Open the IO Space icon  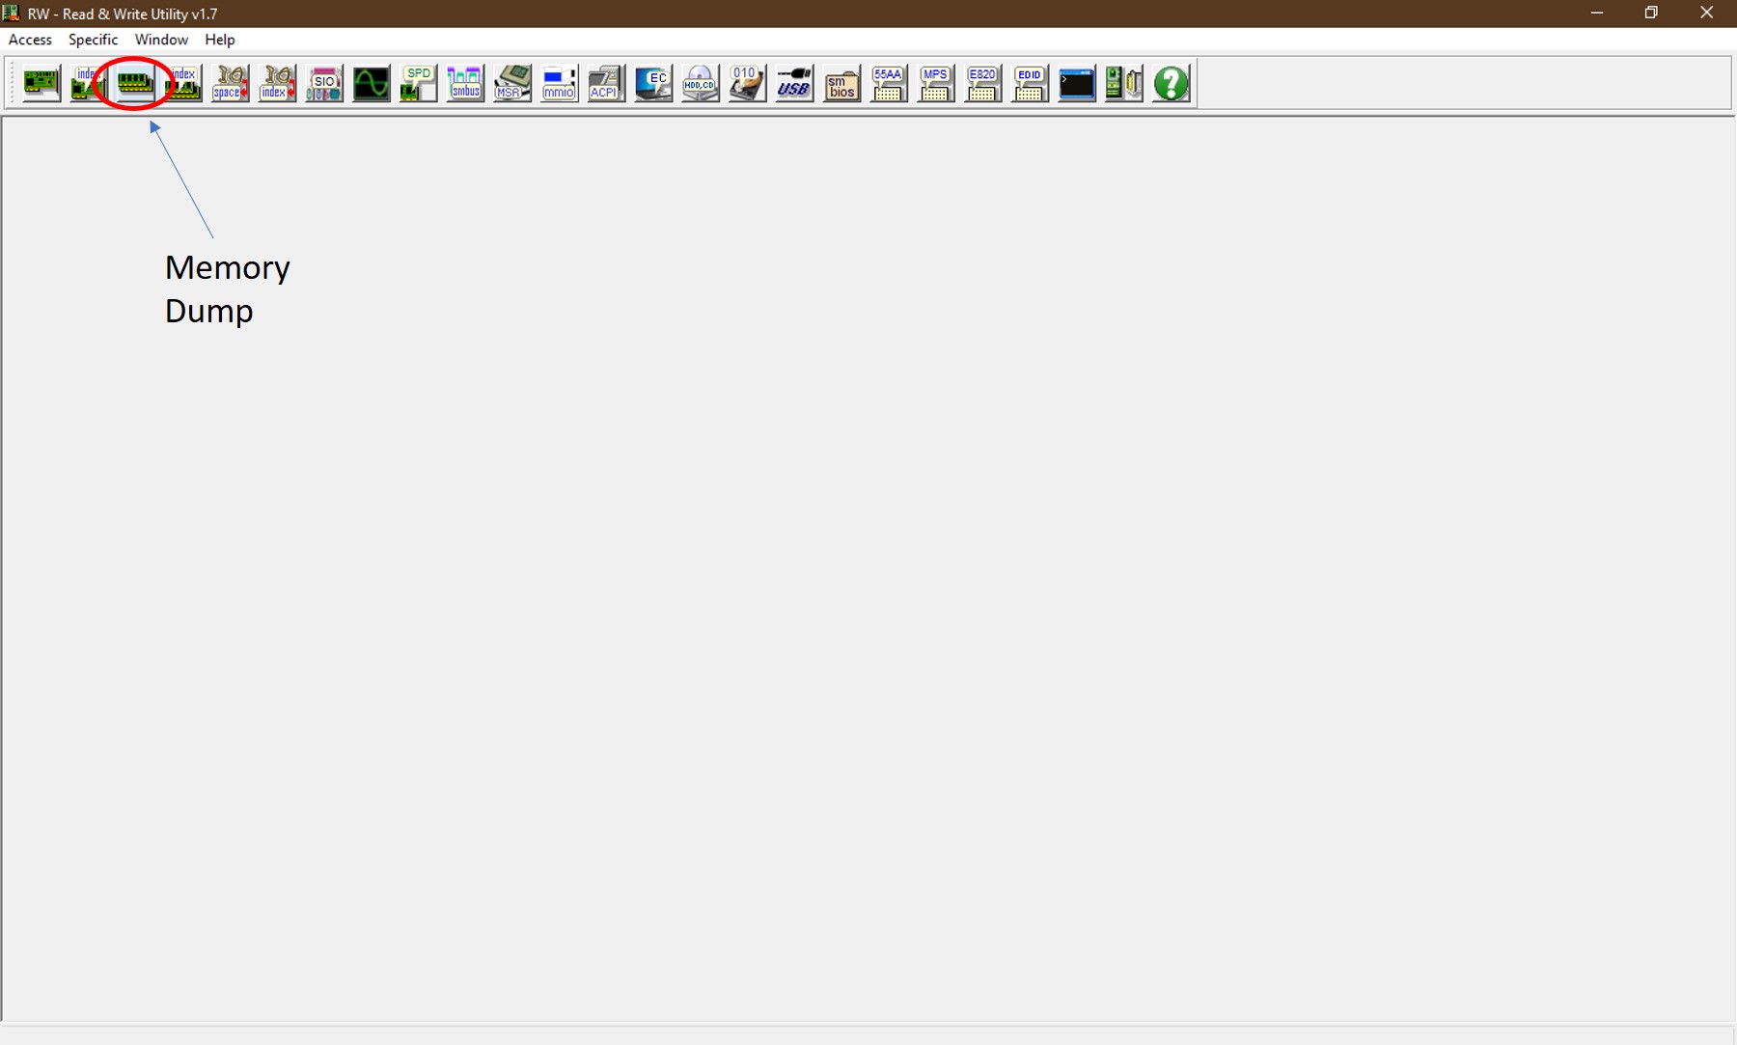pyautogui.click(x=230, y=84)
